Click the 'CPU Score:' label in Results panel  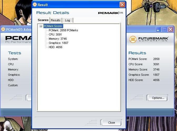136,64
